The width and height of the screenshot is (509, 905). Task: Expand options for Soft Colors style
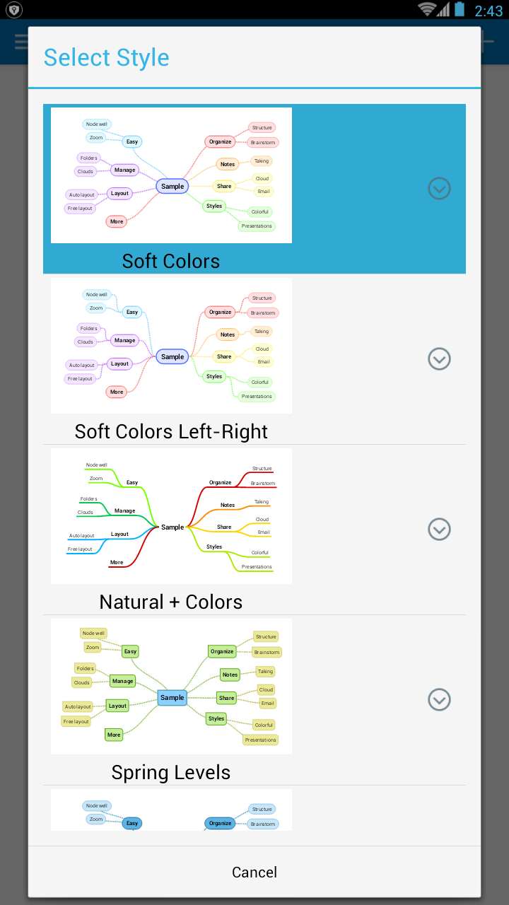click(439, 189)
